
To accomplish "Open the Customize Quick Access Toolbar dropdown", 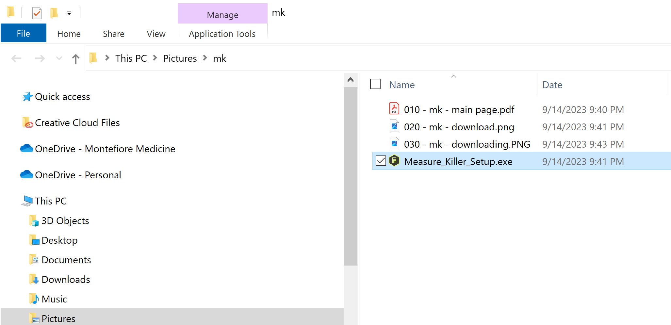I will click(69, 13).
